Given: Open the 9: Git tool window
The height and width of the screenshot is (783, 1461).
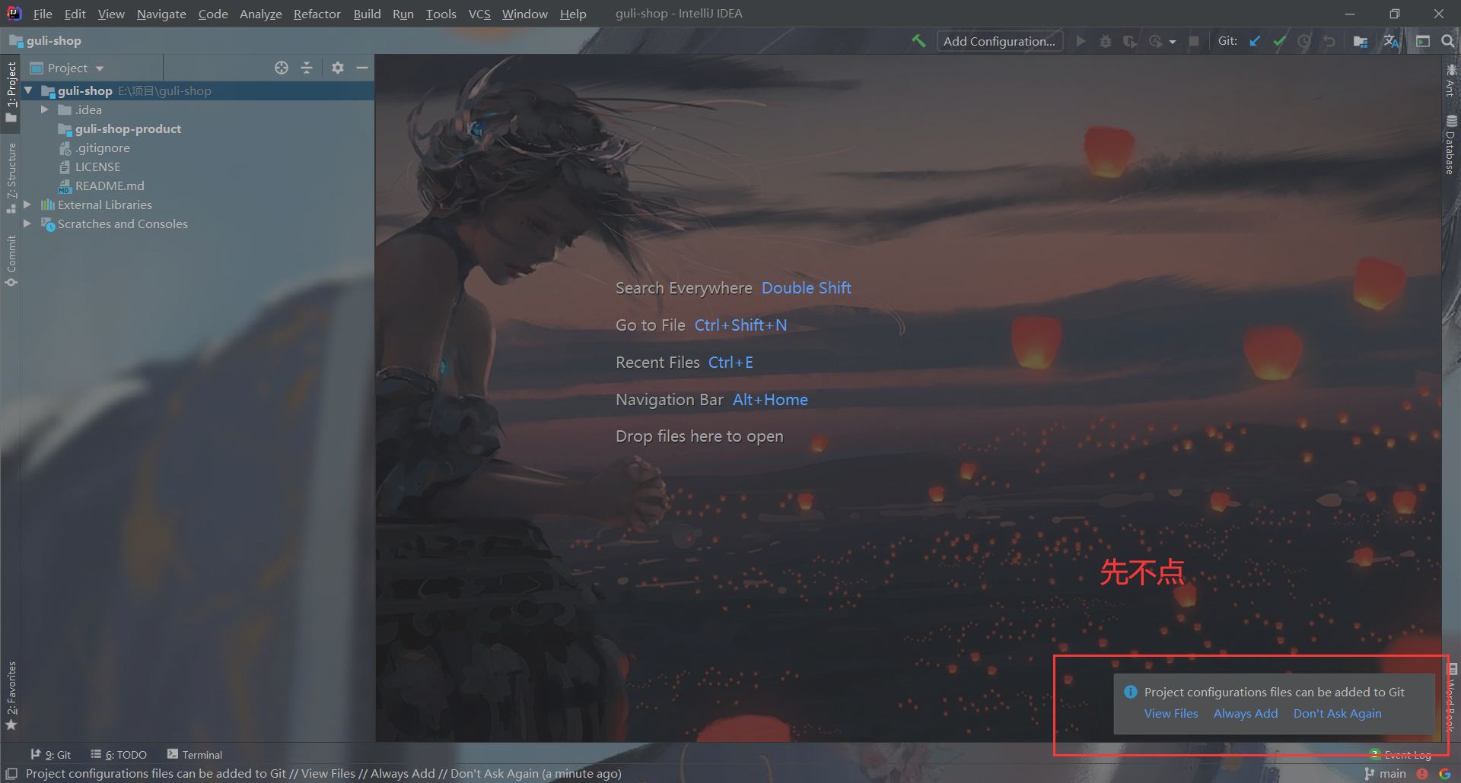Looking at the screenshot, I should [50, 754].
